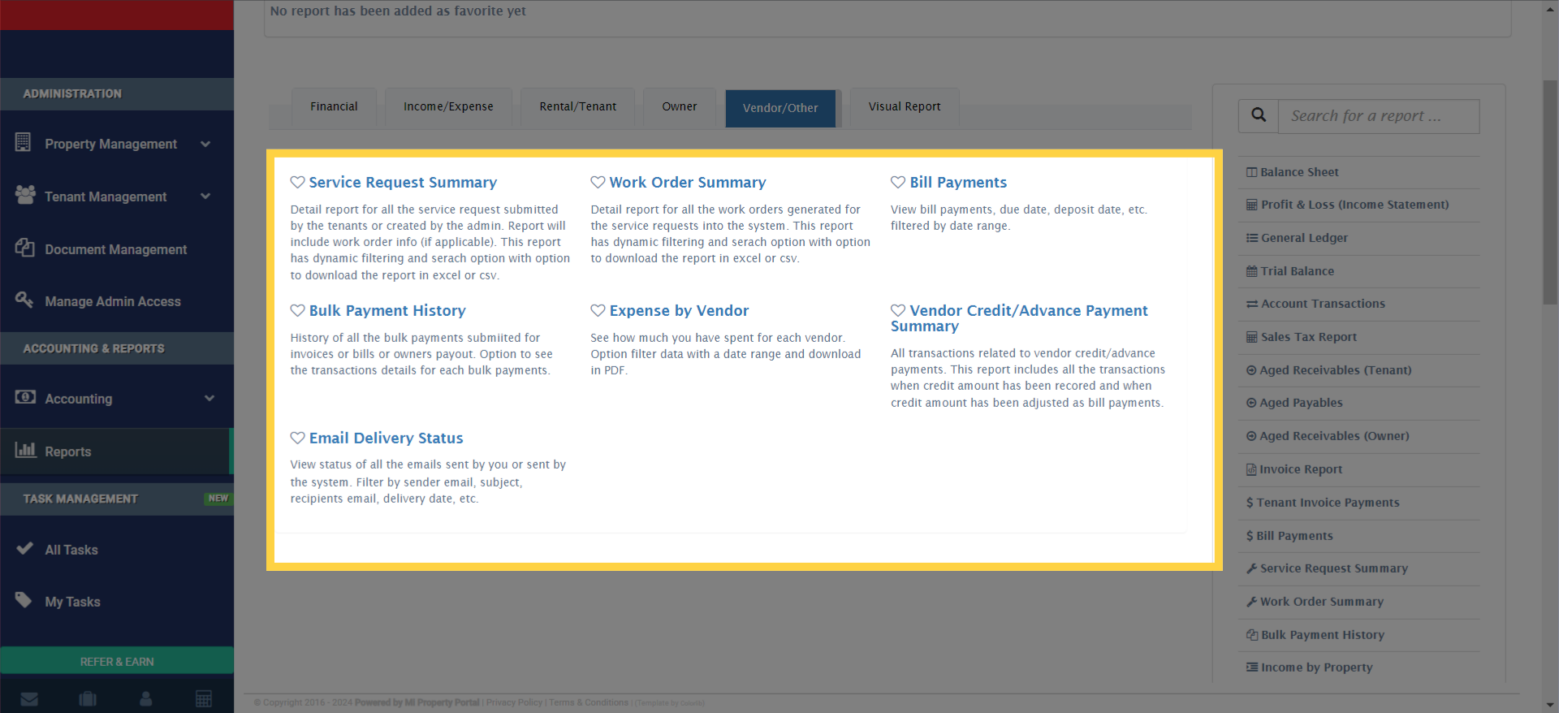Click the calculator icon in sidebar footer
The width and height of the screenshot is (1559, 713).
pos(204,699)
